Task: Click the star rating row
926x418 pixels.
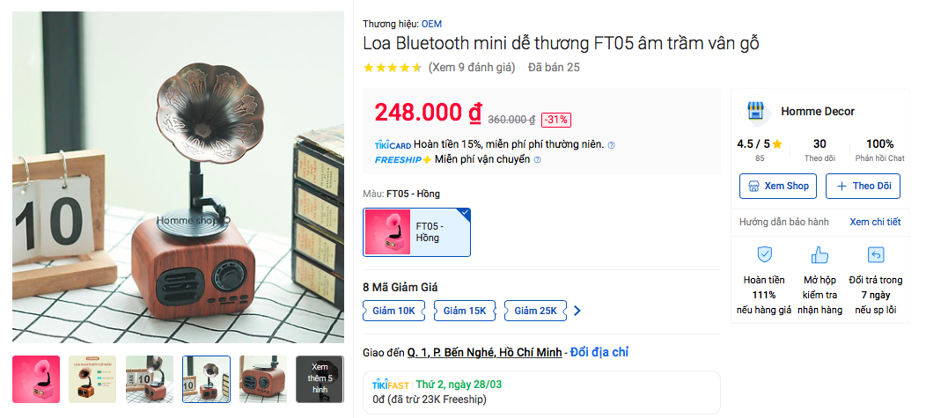Action: point(392,67)
